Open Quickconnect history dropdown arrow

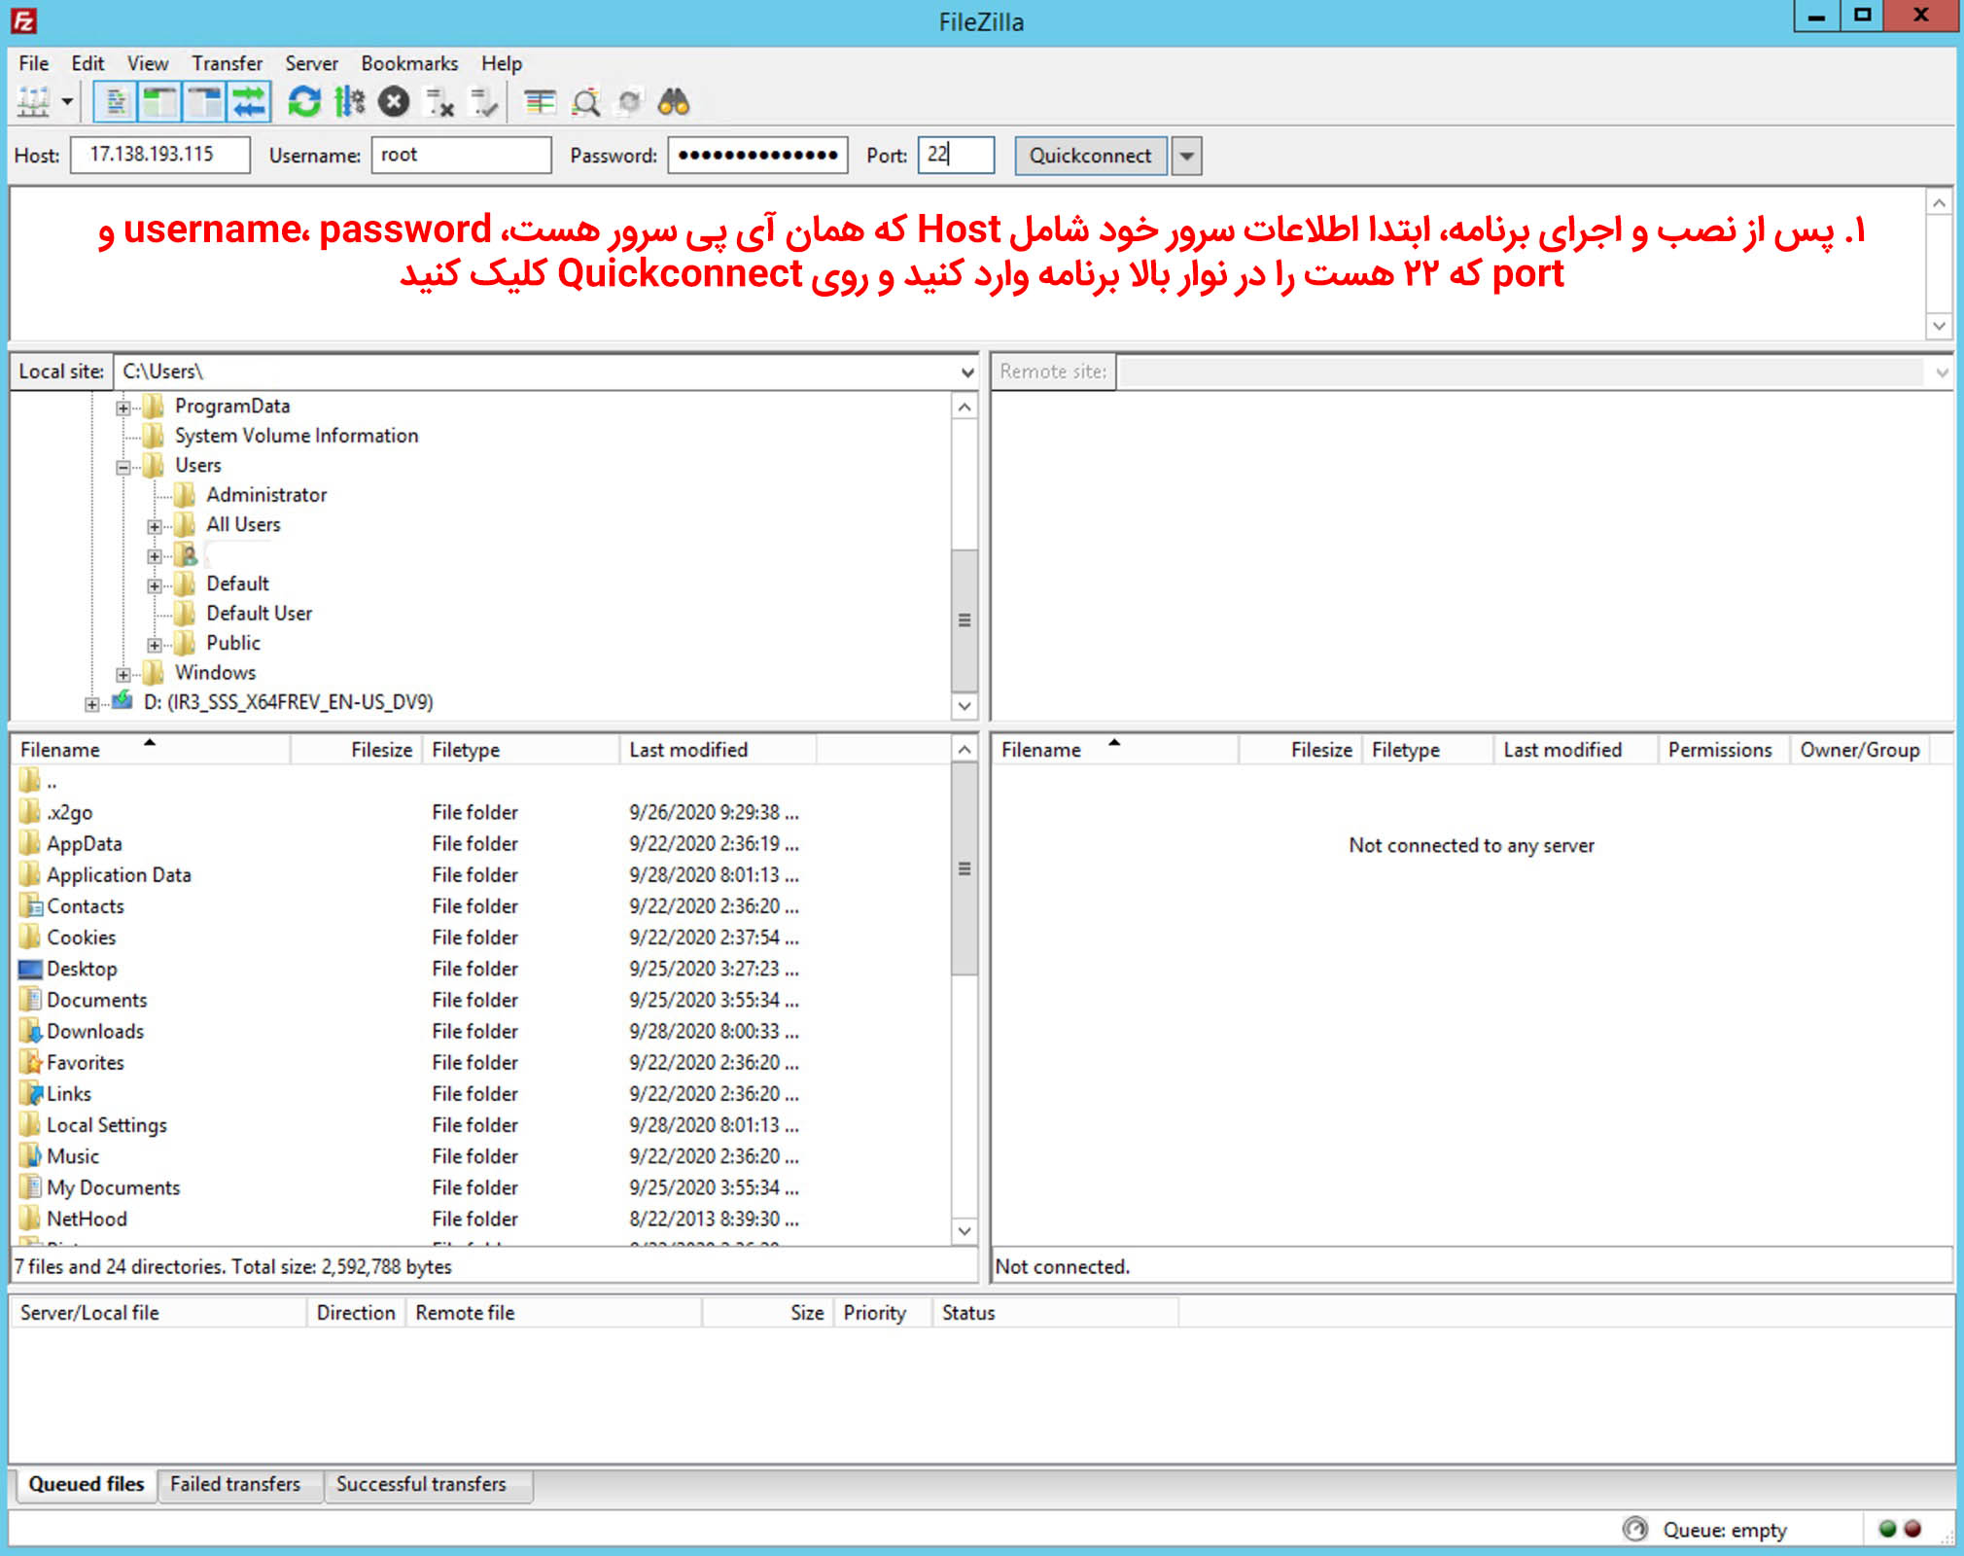click(1186, 156)
